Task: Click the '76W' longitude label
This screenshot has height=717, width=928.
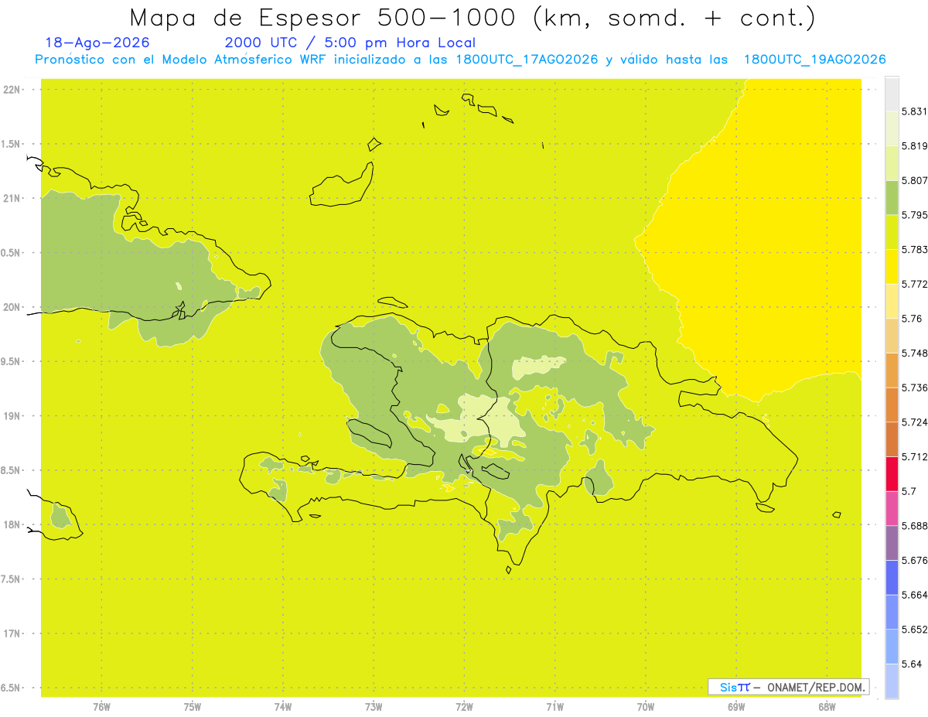Action: click(x=101, y=707)
